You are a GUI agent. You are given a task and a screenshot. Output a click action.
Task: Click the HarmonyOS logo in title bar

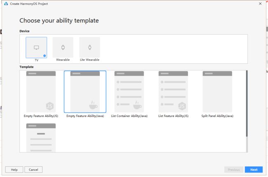click(x=6, y=4)
